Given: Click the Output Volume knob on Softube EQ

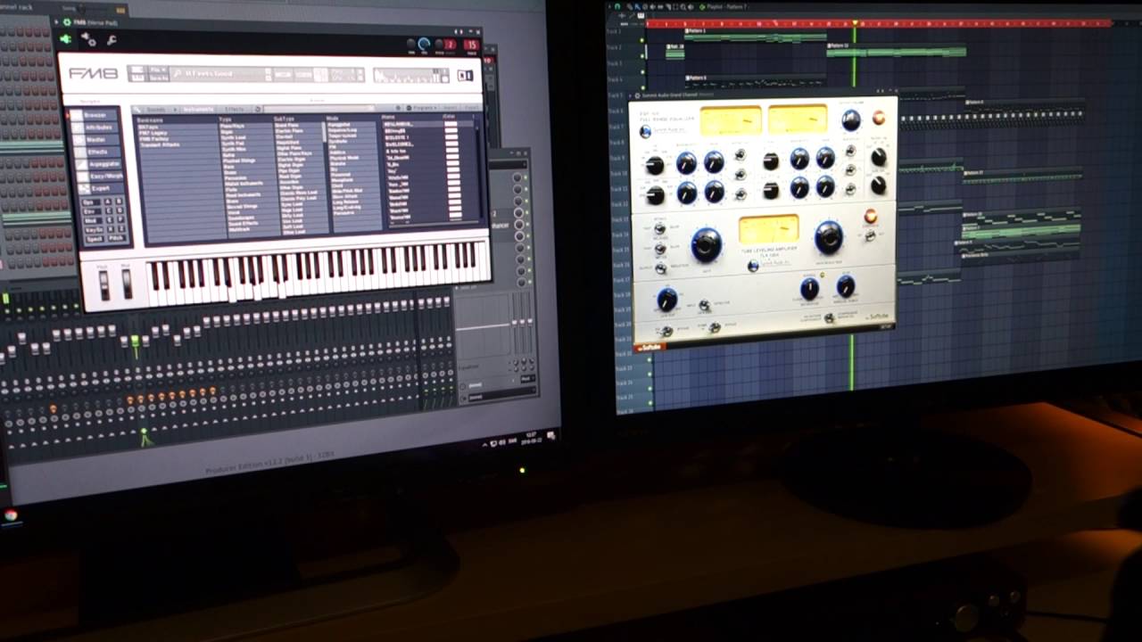Looking at the screenshot, I should tap(851, 119).
